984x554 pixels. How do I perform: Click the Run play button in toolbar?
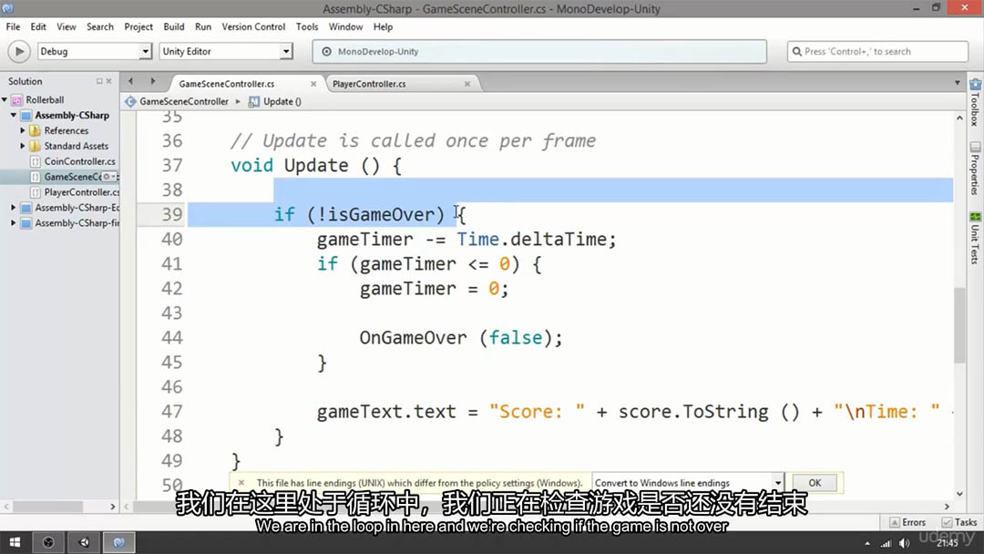click(x=18, y=52)
